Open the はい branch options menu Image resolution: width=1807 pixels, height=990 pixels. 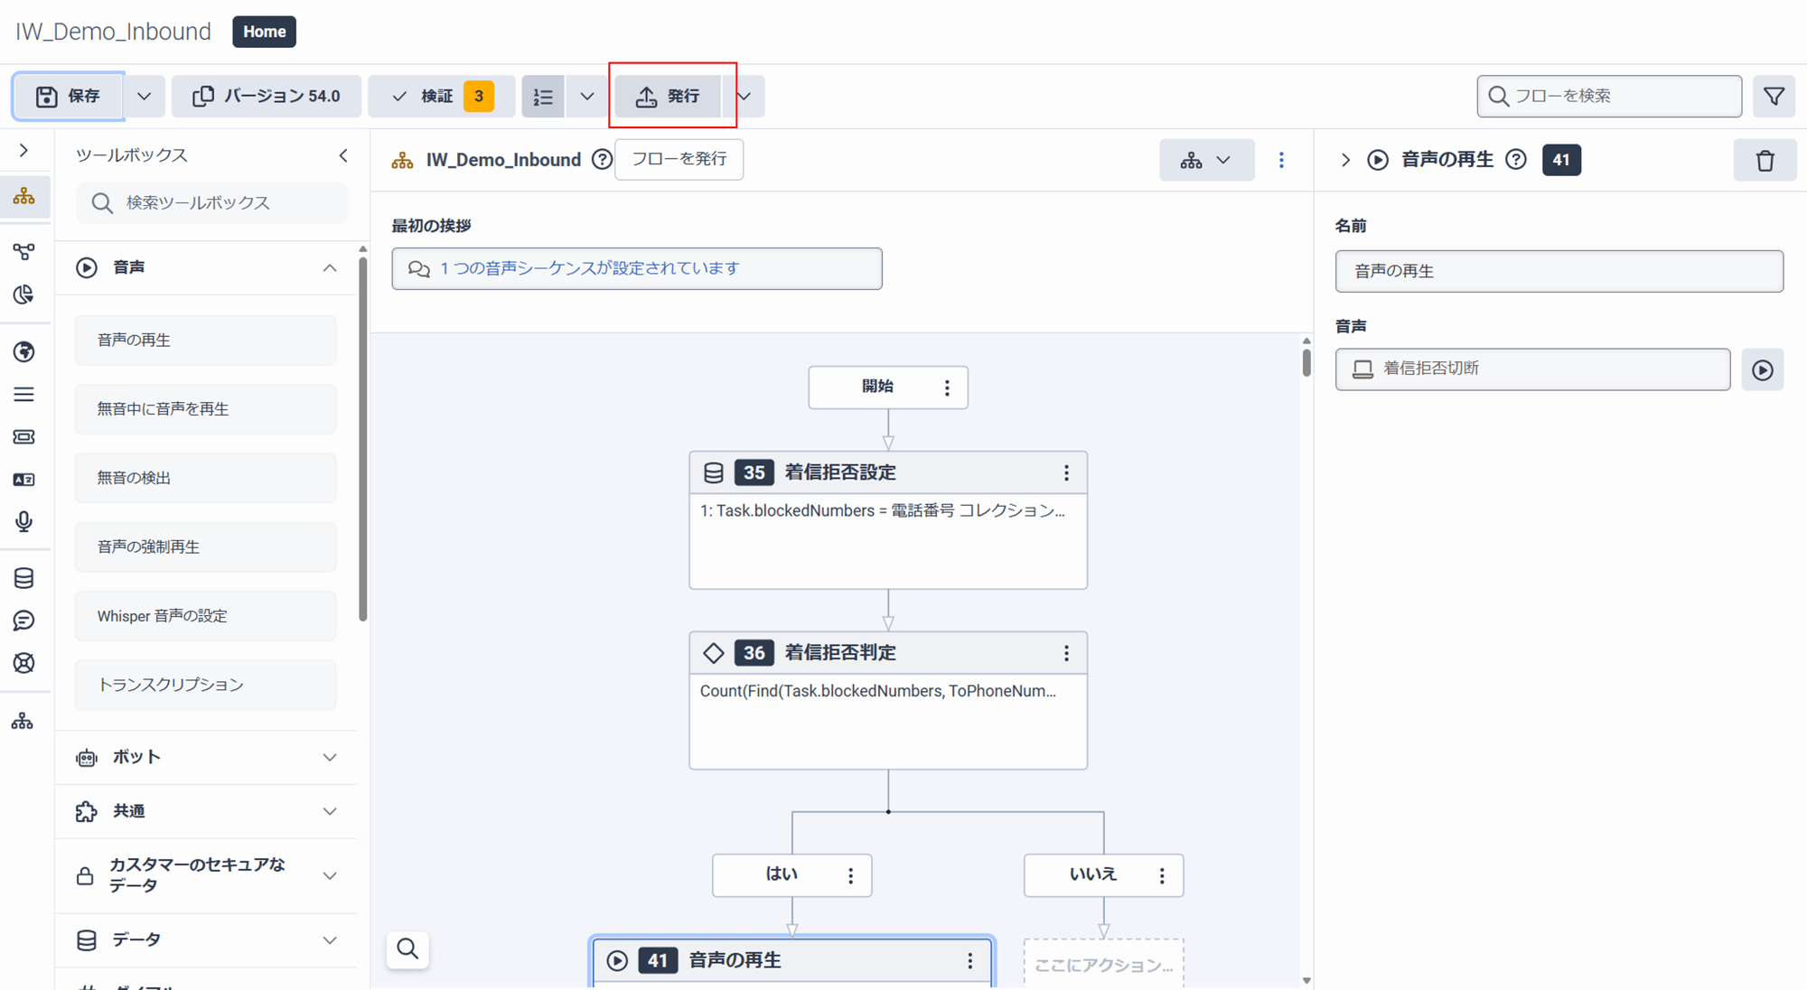[850, 875]
